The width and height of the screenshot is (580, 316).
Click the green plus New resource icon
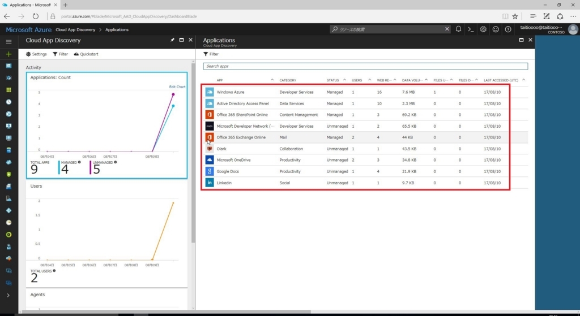pyautogui.click(x=8, y=54)
